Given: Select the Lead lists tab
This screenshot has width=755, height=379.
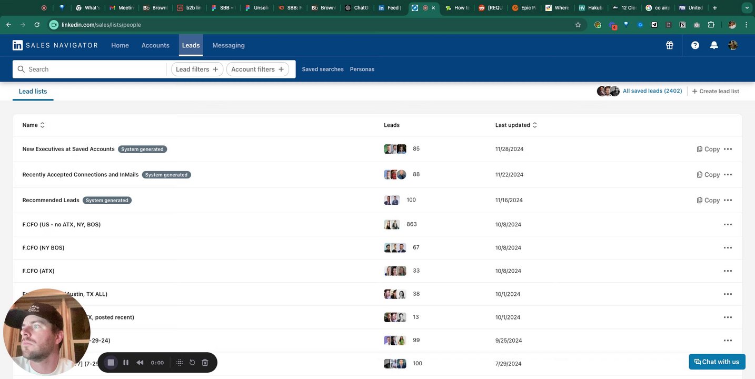Looking at the screenshot, I should [33, 91].
